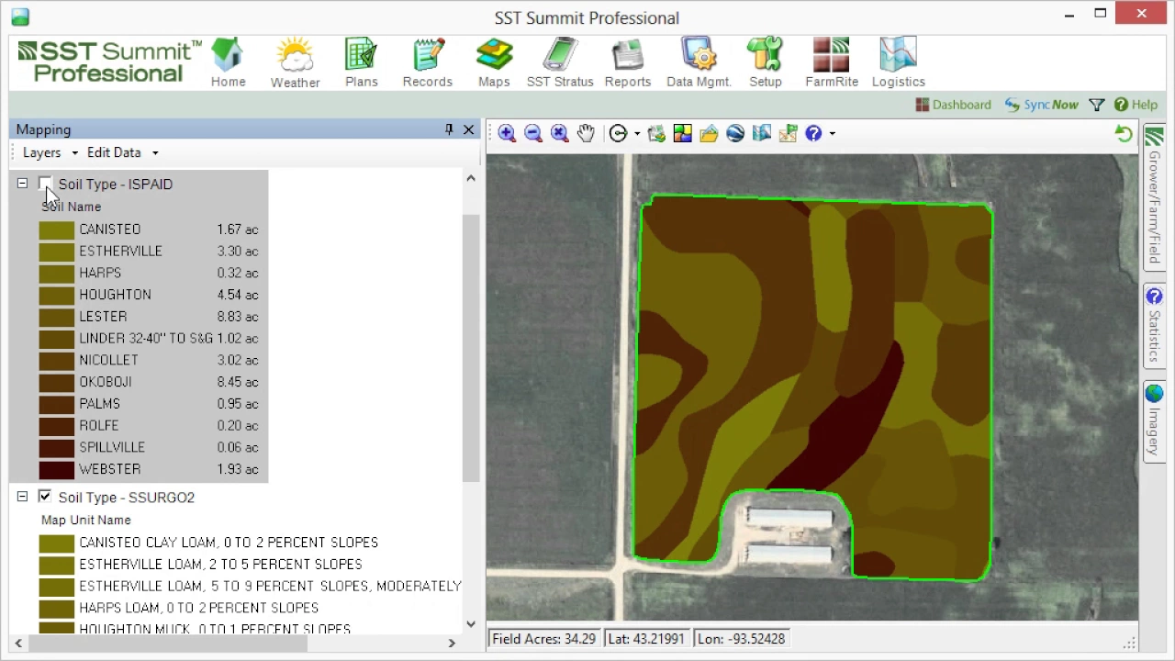
Task: Open the Records module
Action: point(428,62)
